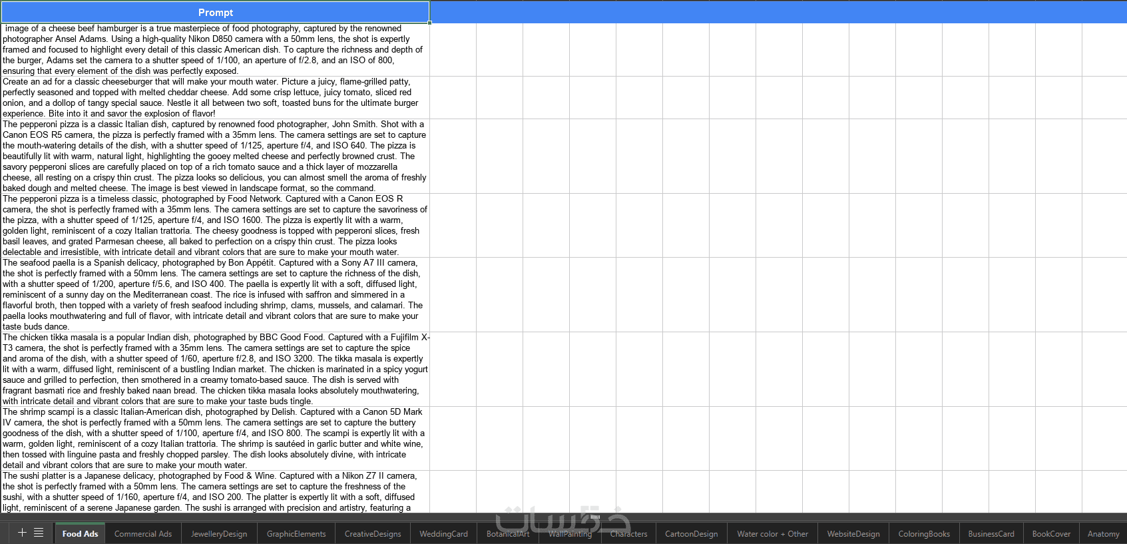The width and height of the screenshot is (1127, 544).
Task: Open the WeddingCard sheet tab
Action: pos(443,533)
